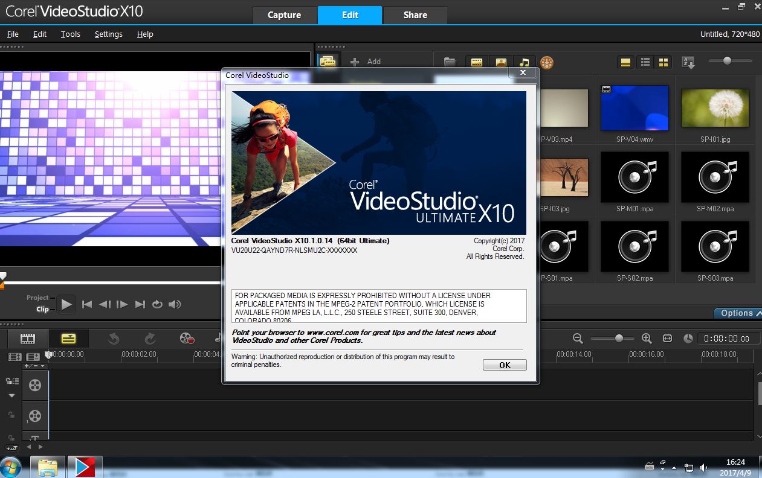
Task: Toggle showing videos in the library
Action: (x=477, y=62)
